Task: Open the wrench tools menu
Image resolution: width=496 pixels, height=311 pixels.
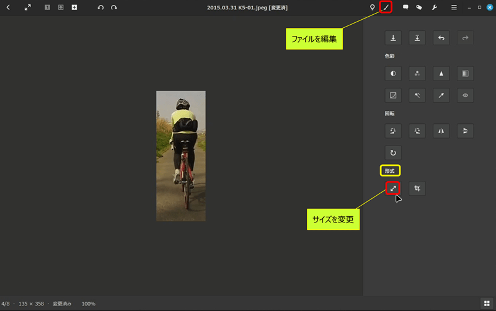Action: point(435,7)
